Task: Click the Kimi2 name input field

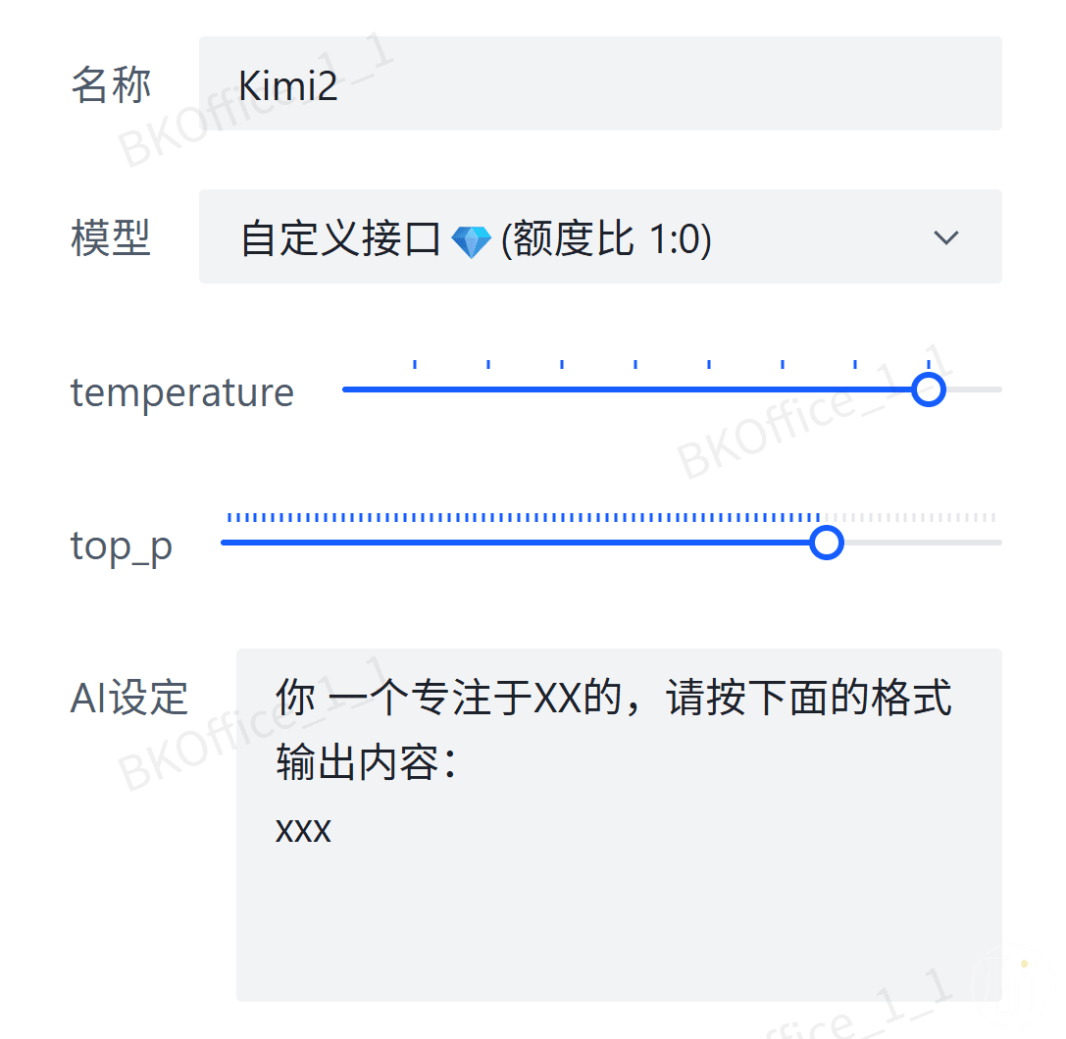Action: click(600, 83)
